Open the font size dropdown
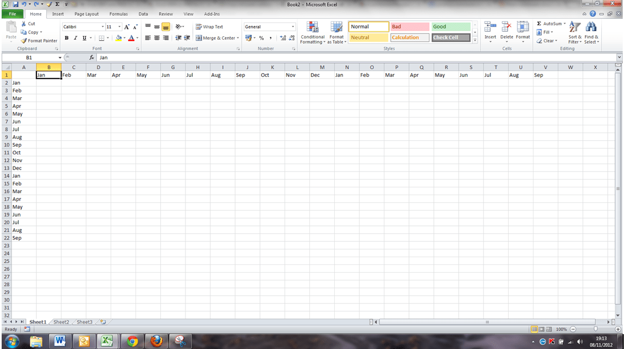 pyautogui.click(x=118, y=26)
